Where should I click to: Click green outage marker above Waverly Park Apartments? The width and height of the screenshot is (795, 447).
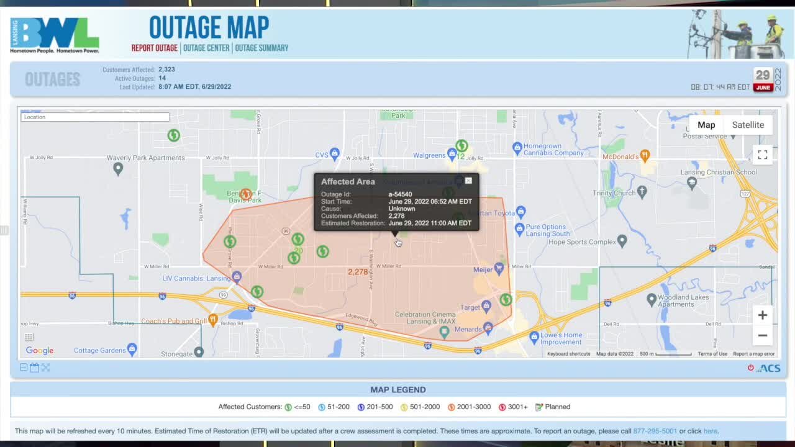pos(174,135)
